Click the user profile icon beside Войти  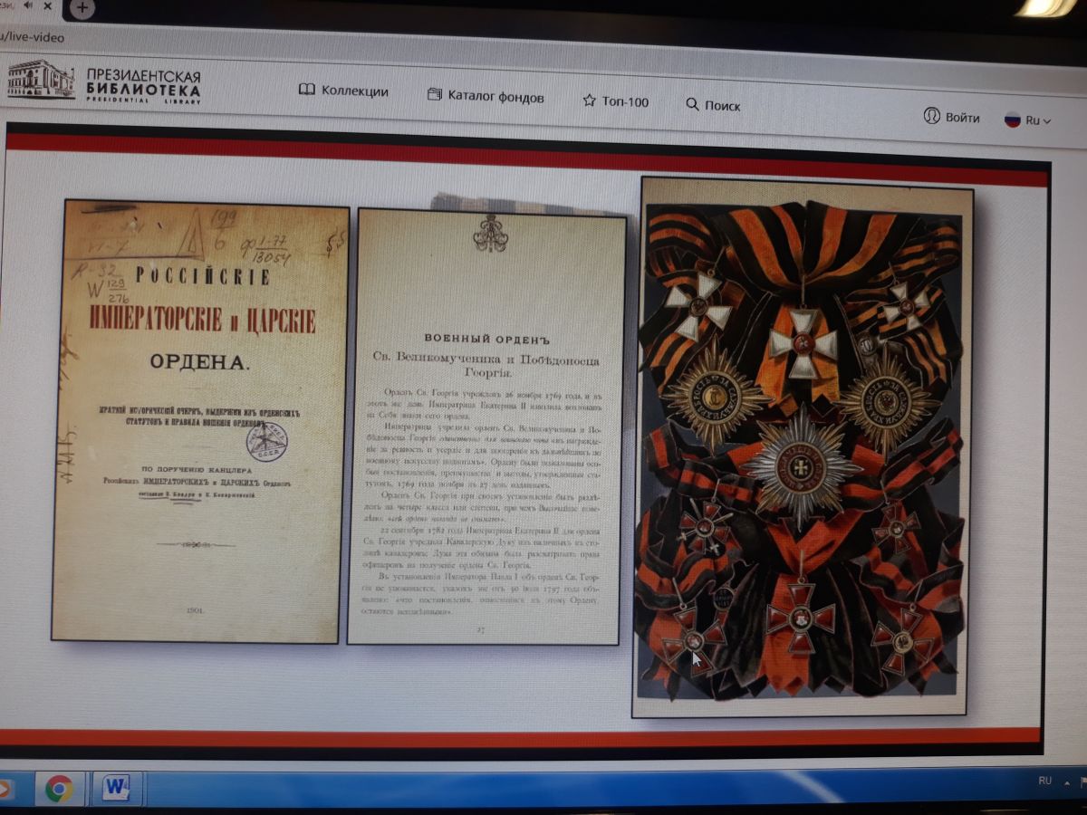coord(931,116)
